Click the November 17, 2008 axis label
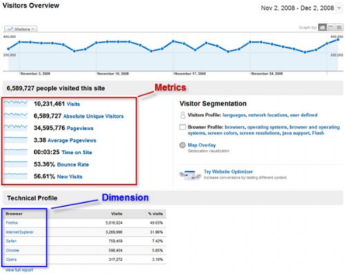This screenshot has height=274, width=345. point(190,74)
